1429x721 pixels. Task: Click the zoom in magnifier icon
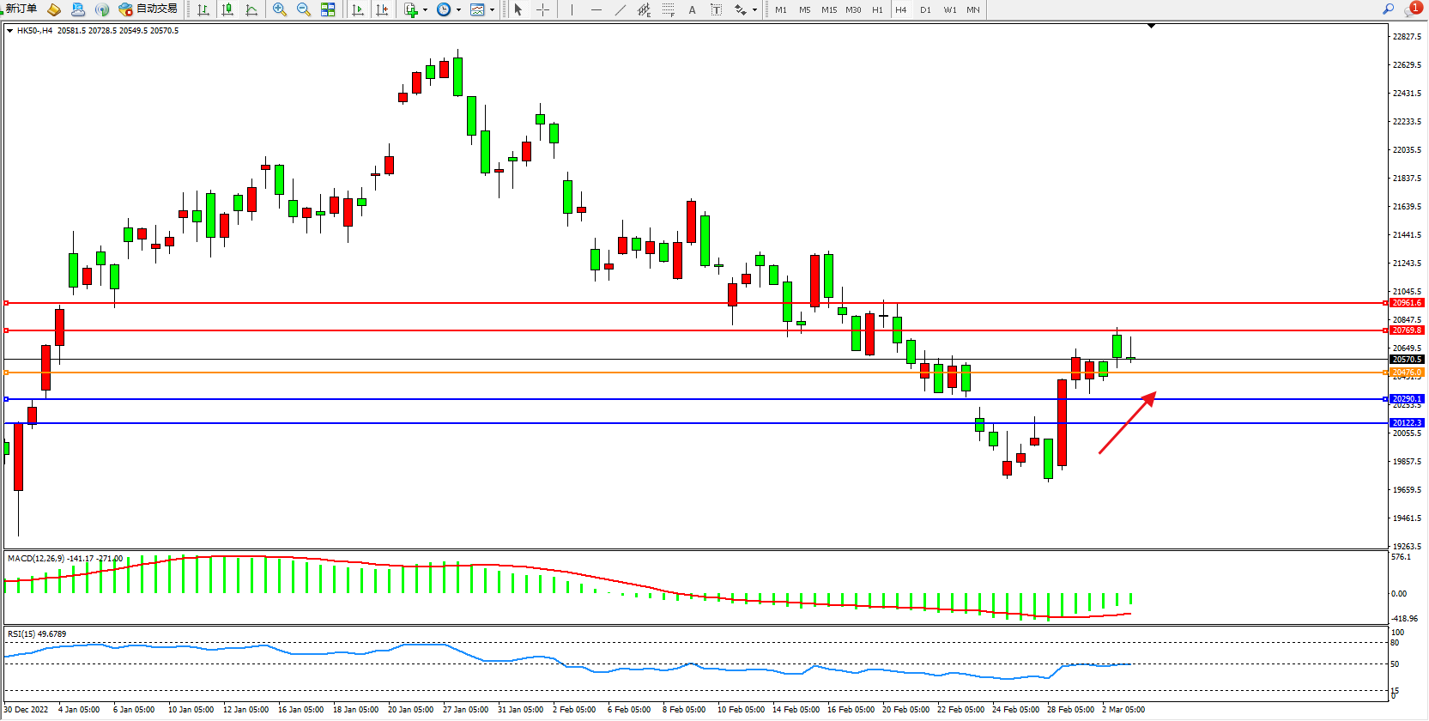(279, 9)
